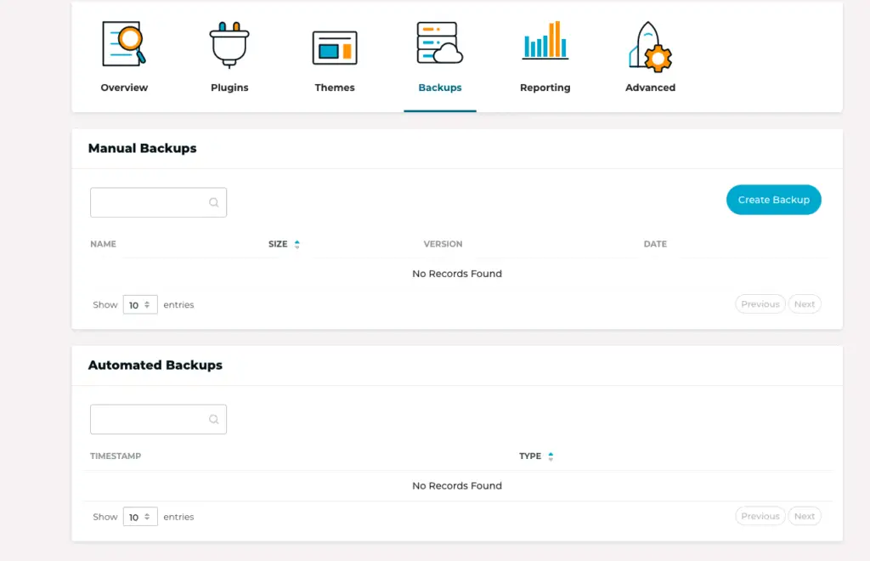Screen dimensions: 870x561
Task: Click the VERSION column header
Action: tap(443, 244)
